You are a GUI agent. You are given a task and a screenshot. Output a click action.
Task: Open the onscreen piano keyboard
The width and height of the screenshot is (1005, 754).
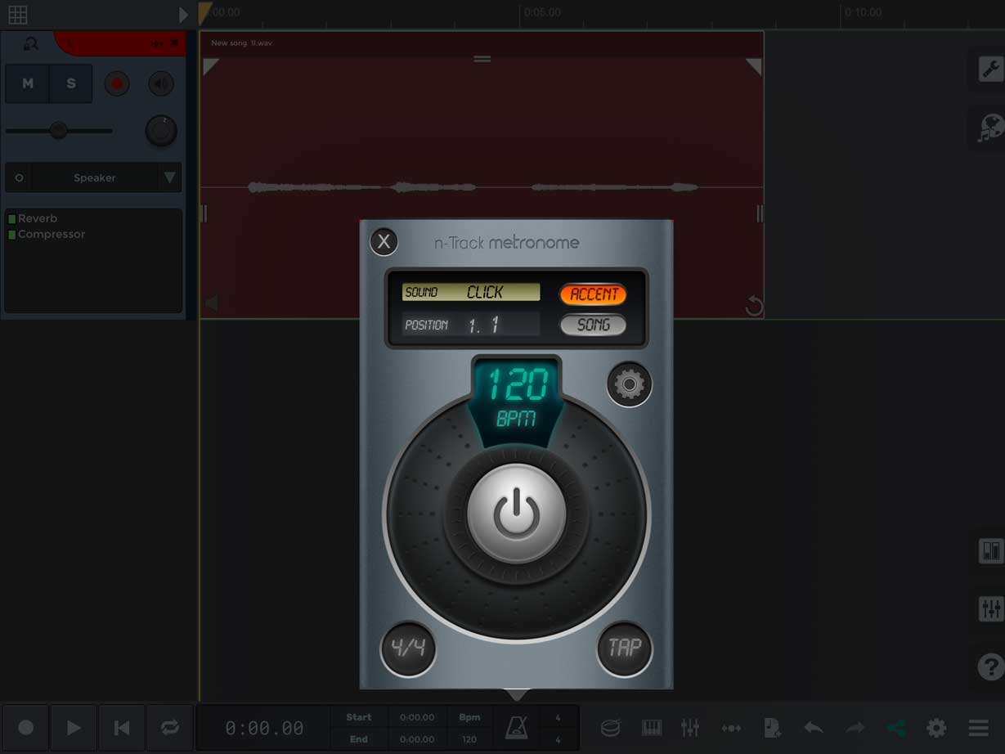pyautogui.click(x=651, y=727)
